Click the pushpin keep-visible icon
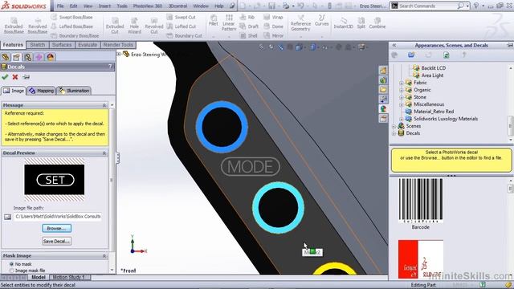 click(x=26, y=77)
